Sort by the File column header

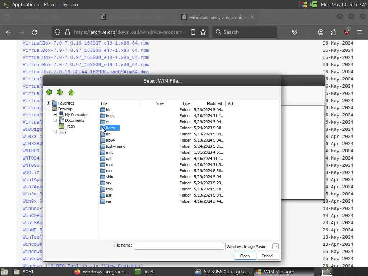click(x=119, y=103)
